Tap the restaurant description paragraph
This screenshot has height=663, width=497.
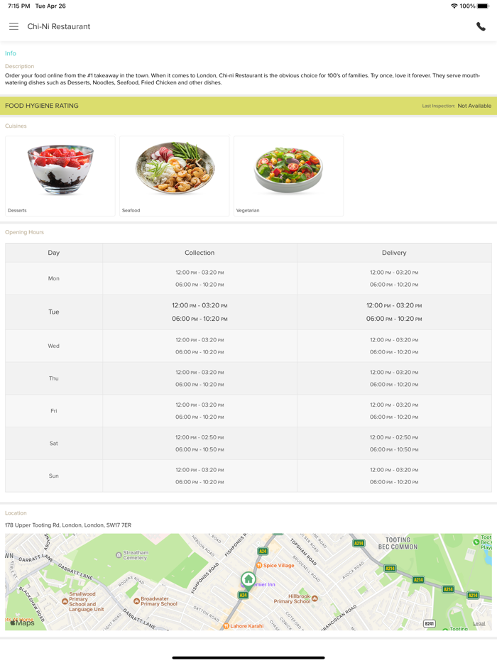(x=242, y=79)
